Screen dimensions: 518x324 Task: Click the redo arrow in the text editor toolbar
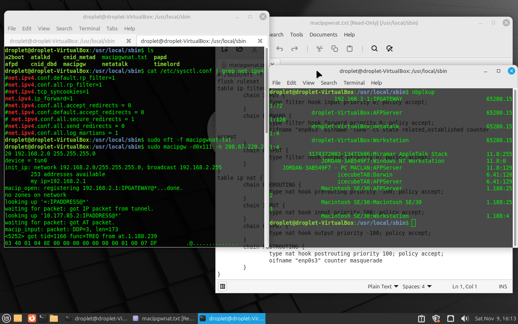tap(295, 49)
